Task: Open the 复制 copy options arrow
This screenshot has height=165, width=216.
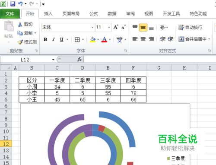Action: [35, 33]
